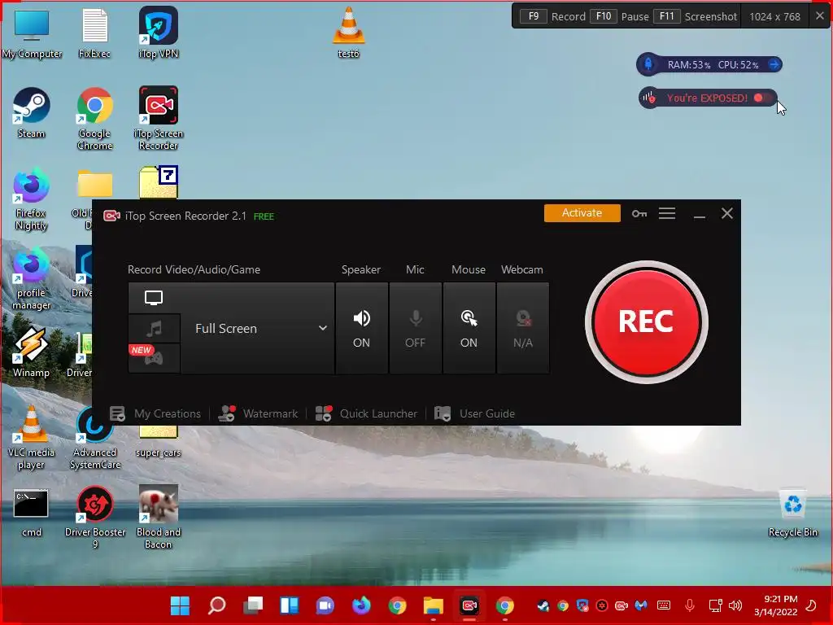
Task: Open the Firefox Nightly desktop icon
Action: pyautogui.click(x=32, y=199)
